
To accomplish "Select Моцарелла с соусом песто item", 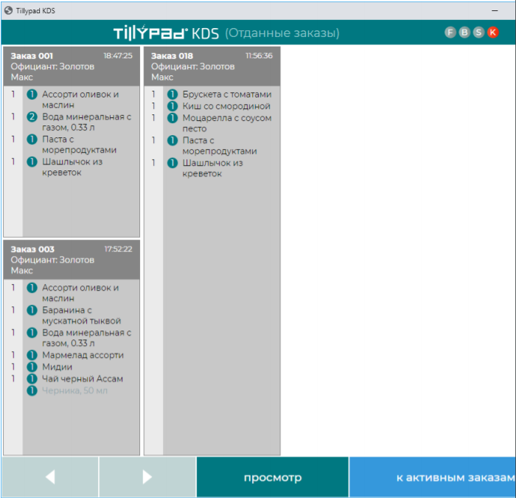I will [x=227, y=123].
